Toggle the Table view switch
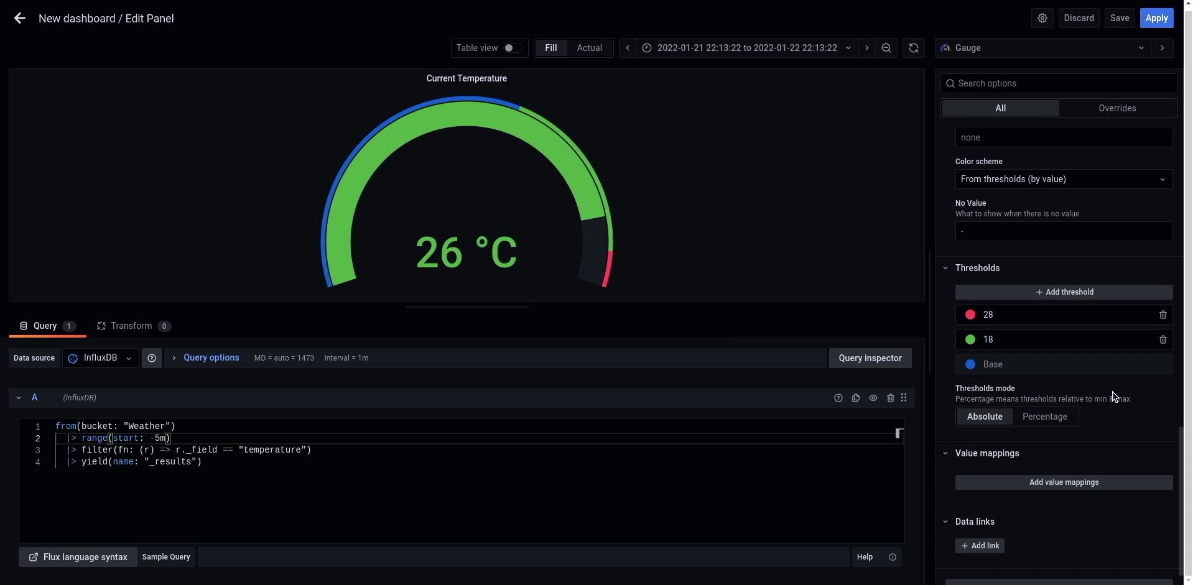 point(513,48)
